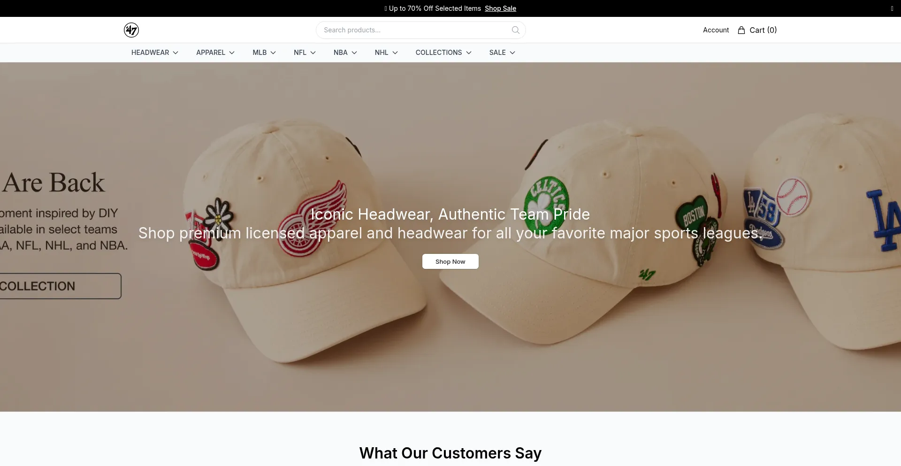
Task: Click the '47 brand logo
Action: [131, 30]
